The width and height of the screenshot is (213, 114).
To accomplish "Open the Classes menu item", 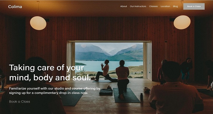I will [x=153, y=6].
